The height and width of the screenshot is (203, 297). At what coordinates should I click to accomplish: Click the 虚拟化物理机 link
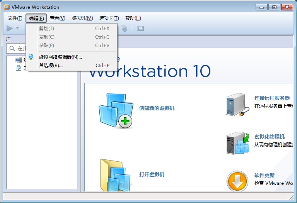pyautogui.click(x=270, y=137)
